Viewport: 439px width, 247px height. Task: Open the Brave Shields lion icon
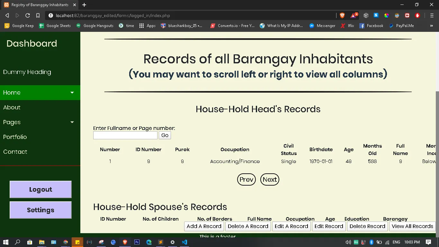(x=342, y=15)
